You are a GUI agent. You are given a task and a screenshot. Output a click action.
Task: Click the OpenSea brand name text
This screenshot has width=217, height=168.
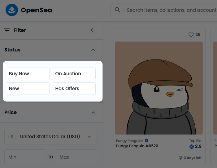pyautogui.click(x=37, y=10)
